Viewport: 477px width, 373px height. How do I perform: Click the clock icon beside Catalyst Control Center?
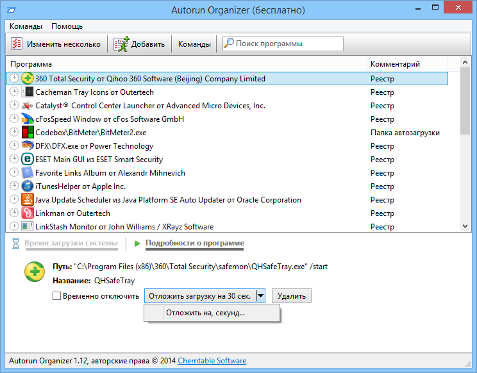(x=14, y=105)
